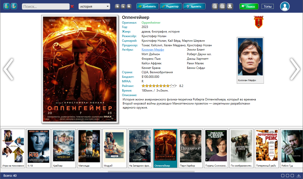Click the country text США, Великобритания

[x=157, y=72]
